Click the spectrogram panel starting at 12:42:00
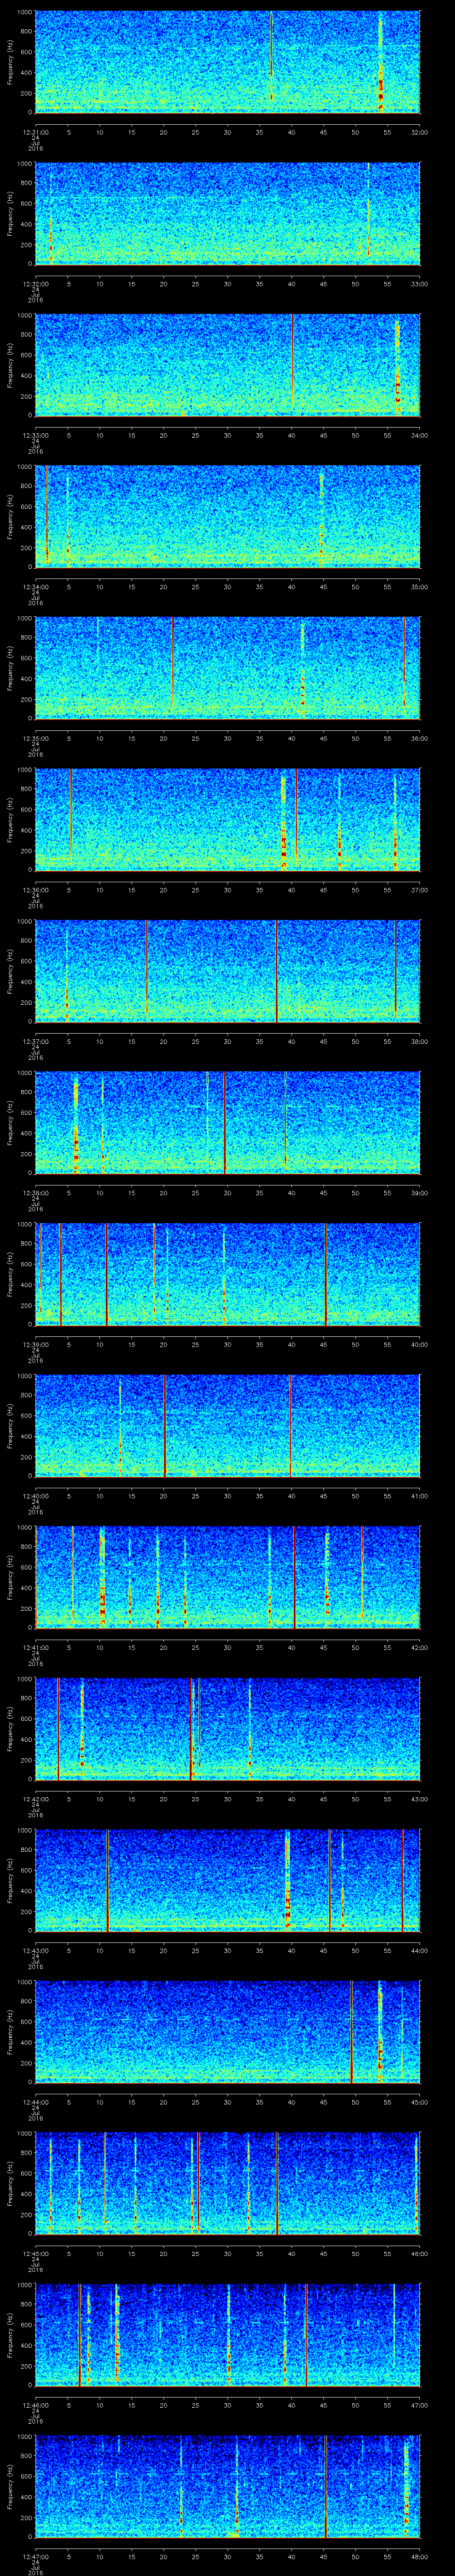Screen dimensions: 455x2576 pyautogui.click(x=228, y=1728)
